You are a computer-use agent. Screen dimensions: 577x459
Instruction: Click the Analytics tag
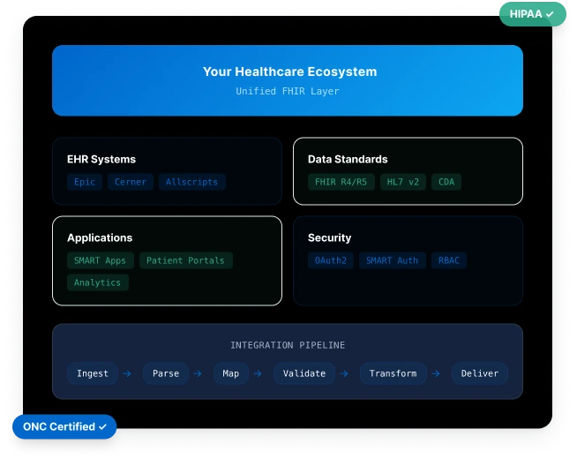(97, 282)
